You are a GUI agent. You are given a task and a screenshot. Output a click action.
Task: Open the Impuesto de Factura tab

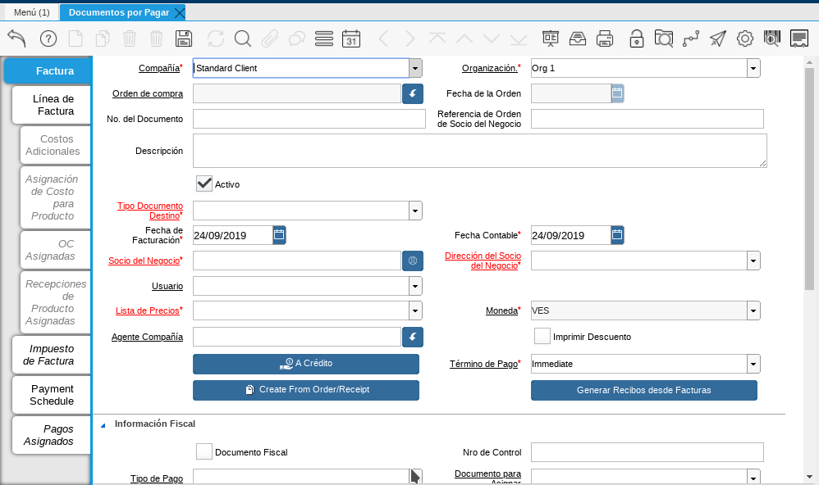click(x=53, y=355)
